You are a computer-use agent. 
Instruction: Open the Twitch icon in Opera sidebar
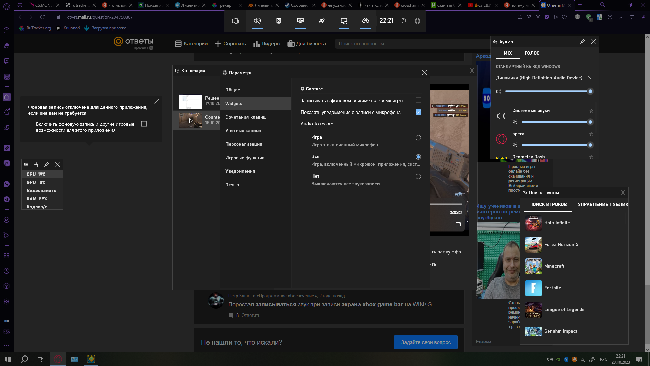click(x=7, y=61)
